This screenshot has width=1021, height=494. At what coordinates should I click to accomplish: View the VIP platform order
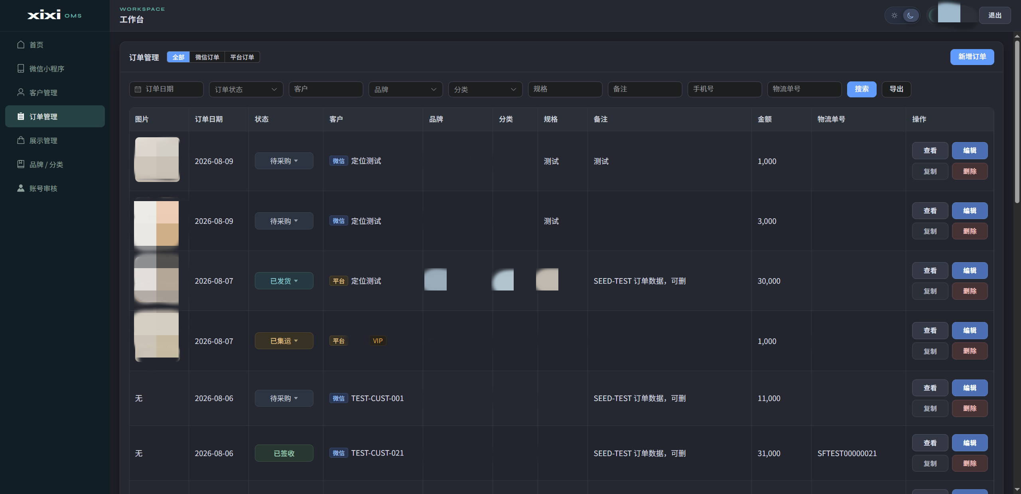(930, 330)
